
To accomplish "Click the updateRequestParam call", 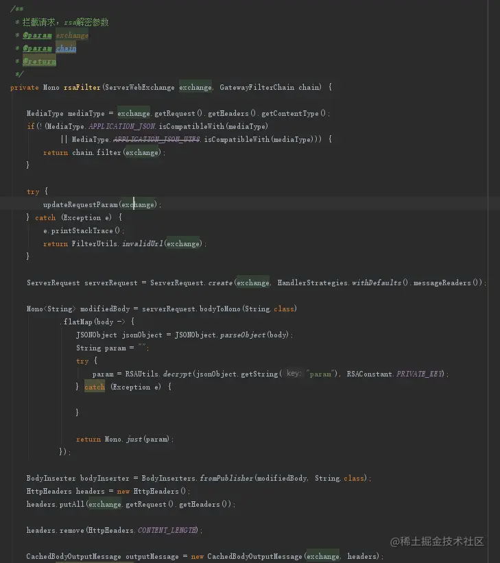I will click(x=80, y=204).
